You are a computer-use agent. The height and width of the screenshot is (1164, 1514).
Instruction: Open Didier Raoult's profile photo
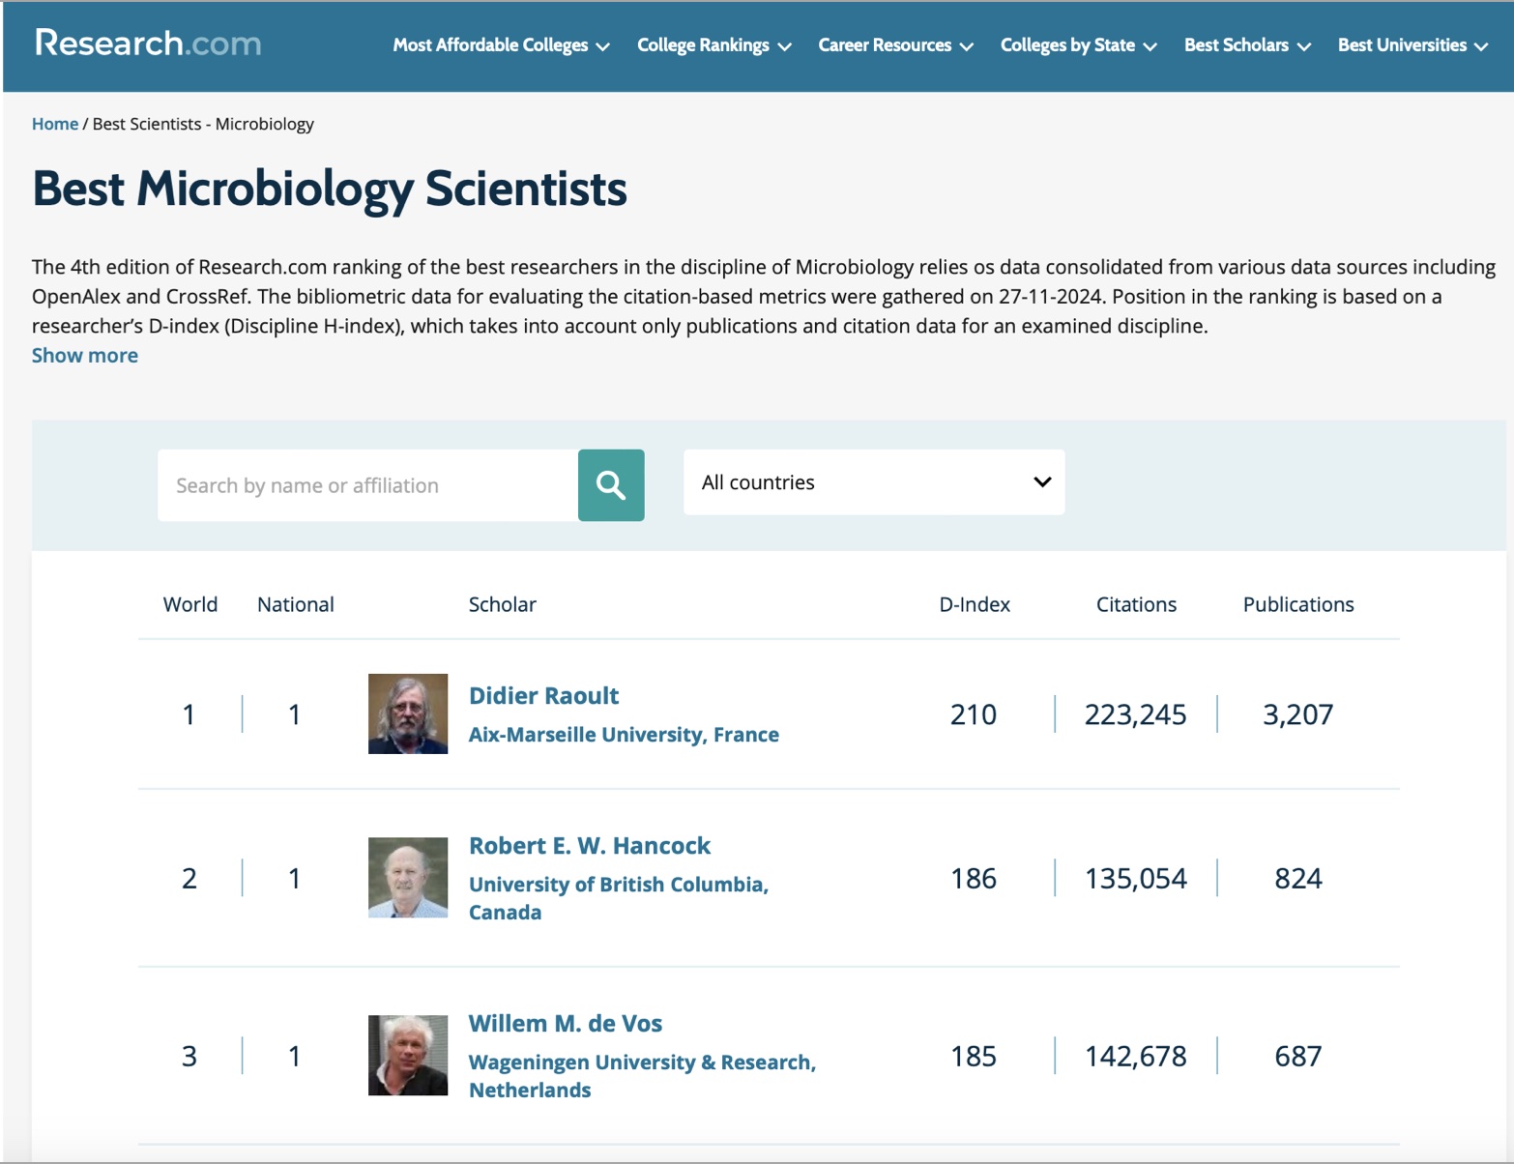pos(408,713)
